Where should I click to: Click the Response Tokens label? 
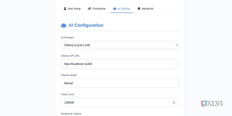coord(71,114)
